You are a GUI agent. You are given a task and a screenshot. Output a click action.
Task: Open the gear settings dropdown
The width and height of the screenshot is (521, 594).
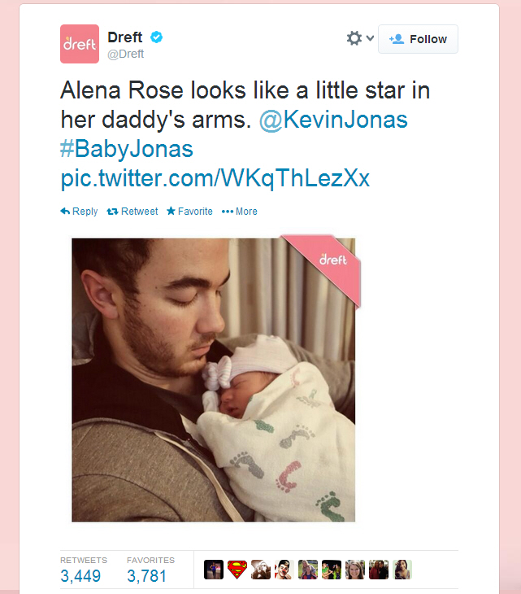(x=360, y=38)
